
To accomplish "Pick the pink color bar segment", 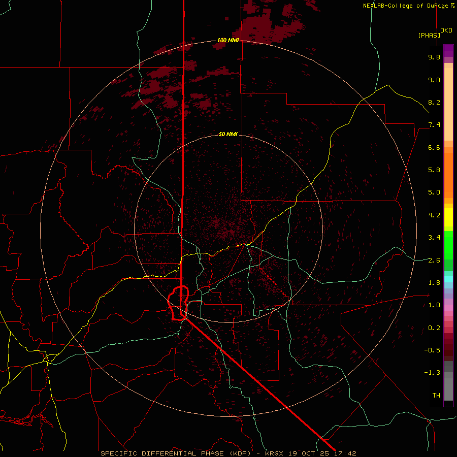I will (x=448, y=308).
